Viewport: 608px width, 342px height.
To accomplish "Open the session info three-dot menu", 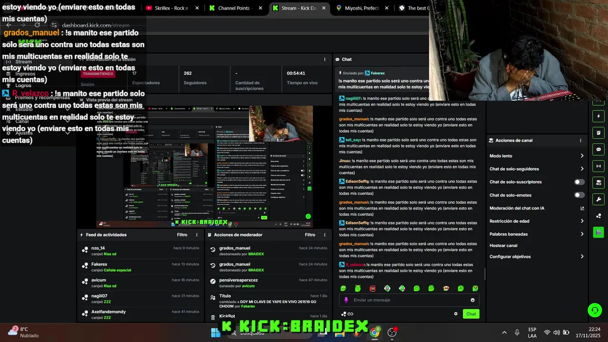I will [325, 59].
